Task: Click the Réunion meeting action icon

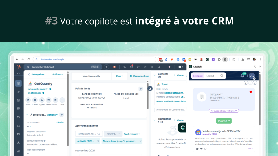Action: pos(55,100)
